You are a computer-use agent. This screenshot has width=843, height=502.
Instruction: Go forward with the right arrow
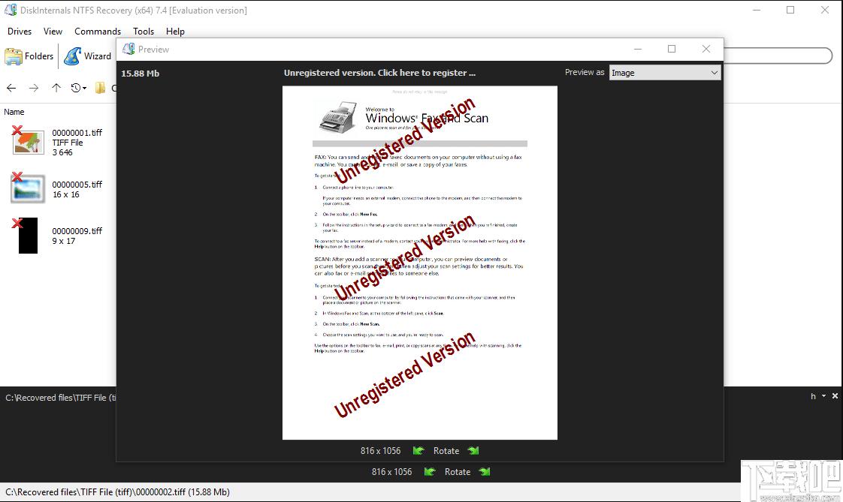(x=34, y=88)
